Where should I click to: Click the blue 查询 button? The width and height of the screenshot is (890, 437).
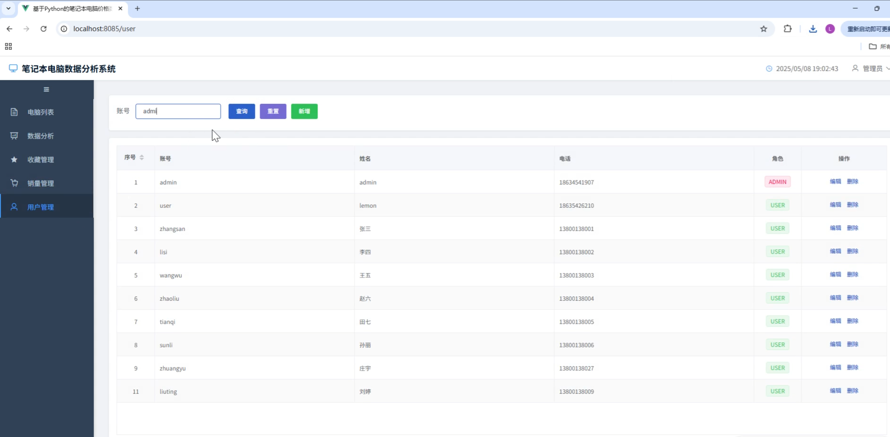(x=242, y=111)
